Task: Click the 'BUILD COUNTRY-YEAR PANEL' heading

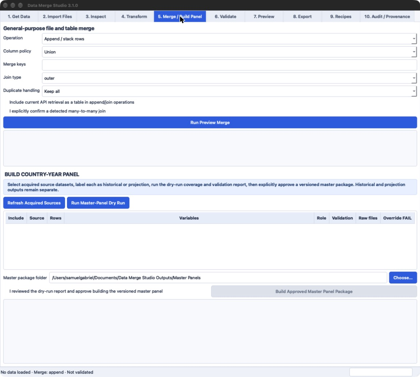Action: point(42,174)
